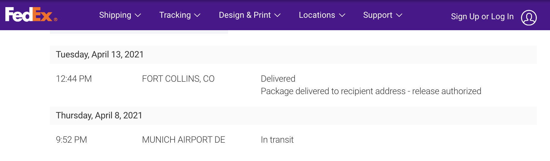Expand the Locations dropdown chevron
Screen dimensions: 550x161
tap(342, 15)
